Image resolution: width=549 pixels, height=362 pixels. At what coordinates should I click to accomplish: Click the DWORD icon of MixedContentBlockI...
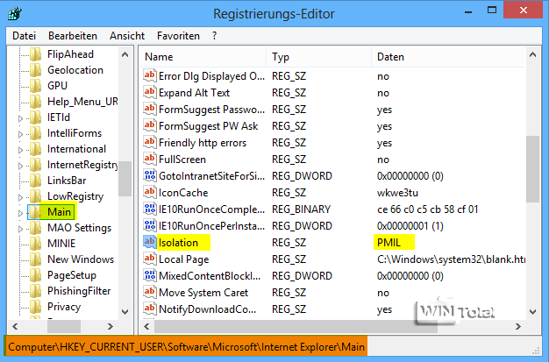pyautogui.click(x=149, y=275)
